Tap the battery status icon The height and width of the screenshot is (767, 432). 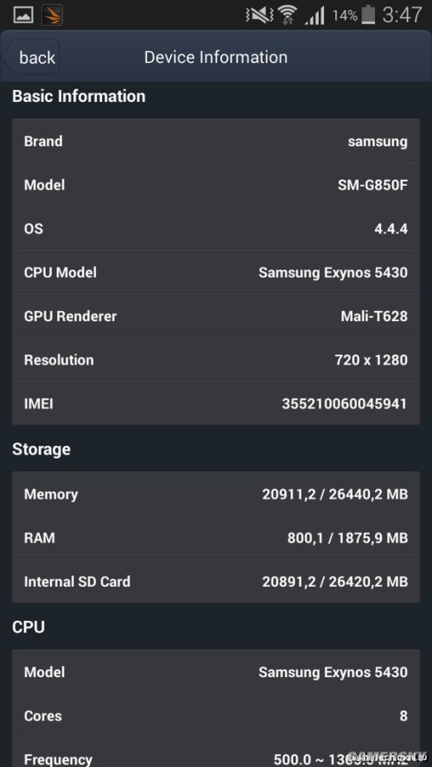tap(368, 15)
